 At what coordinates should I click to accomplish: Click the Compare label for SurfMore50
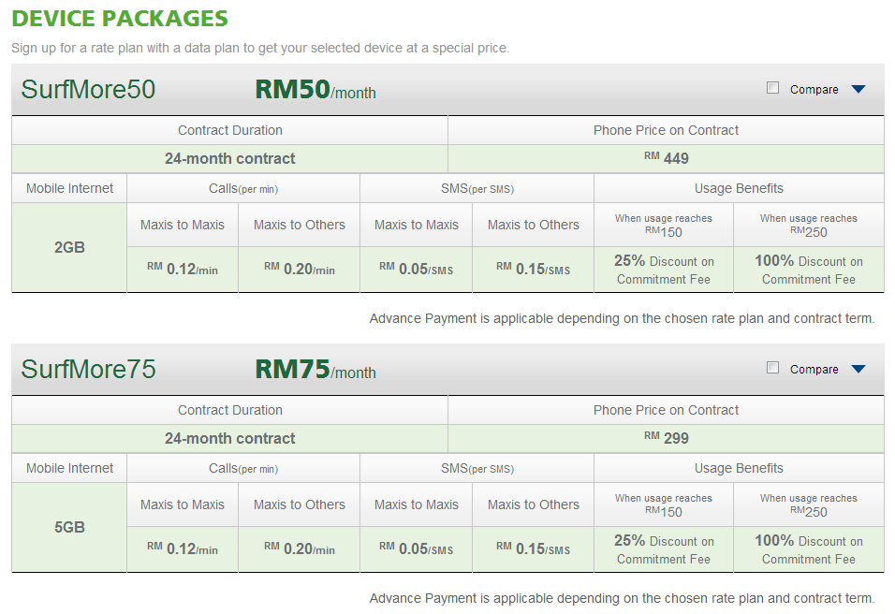[814, 90]
